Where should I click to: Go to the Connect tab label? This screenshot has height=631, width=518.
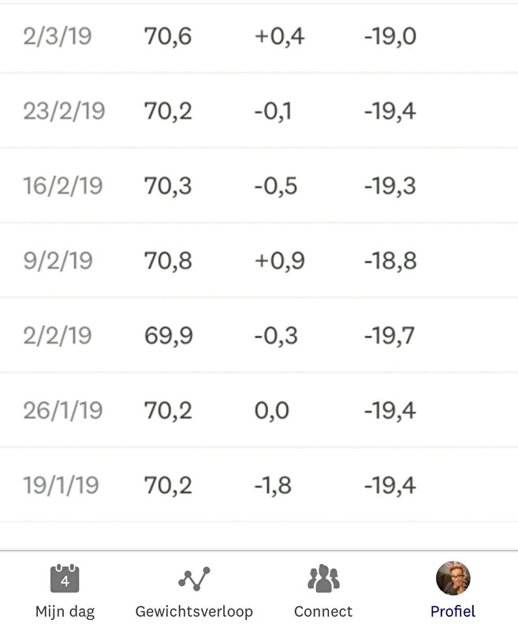click(323, 612)
